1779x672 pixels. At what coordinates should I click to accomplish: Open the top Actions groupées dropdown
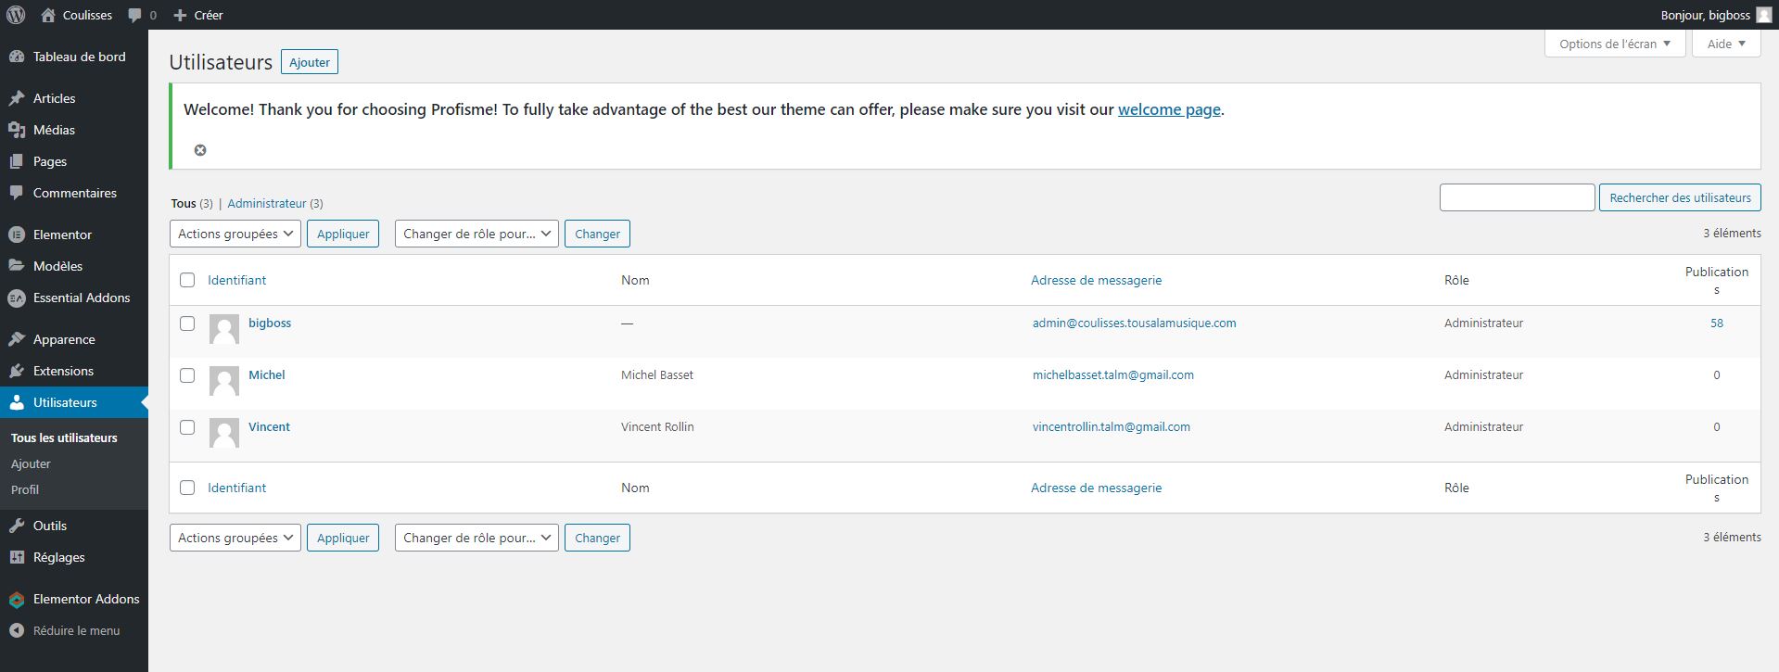235,234
